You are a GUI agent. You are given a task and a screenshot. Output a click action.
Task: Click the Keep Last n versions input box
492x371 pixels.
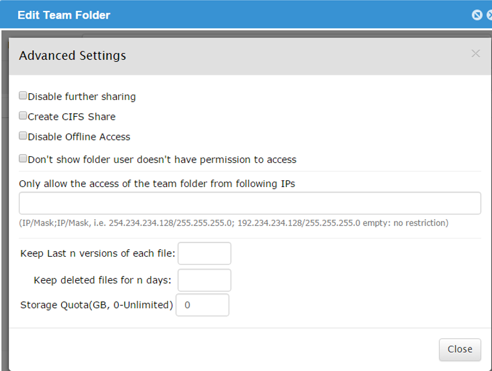(205, 254)
